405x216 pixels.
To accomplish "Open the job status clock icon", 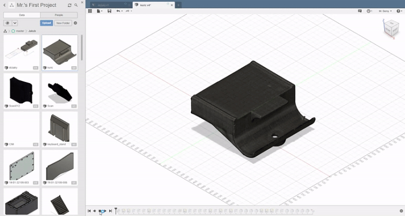I will tap(369, 11).
